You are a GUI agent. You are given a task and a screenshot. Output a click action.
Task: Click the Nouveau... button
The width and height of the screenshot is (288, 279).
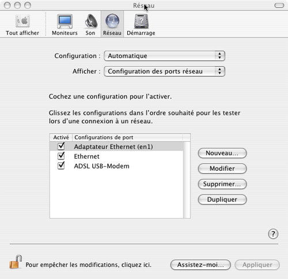(222, 153)
